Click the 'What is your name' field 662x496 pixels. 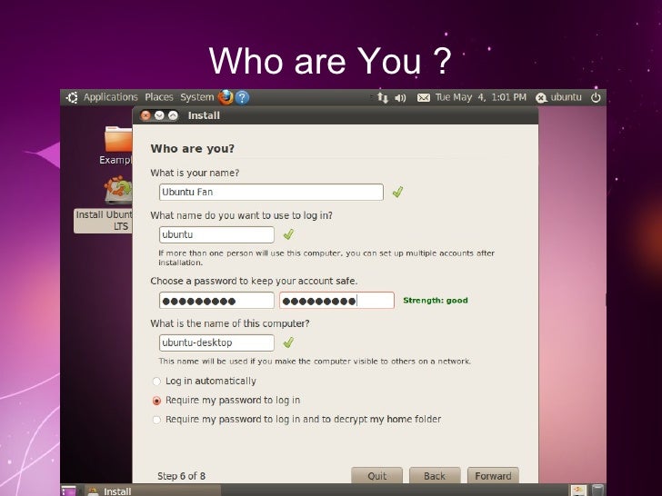(271, 193)
